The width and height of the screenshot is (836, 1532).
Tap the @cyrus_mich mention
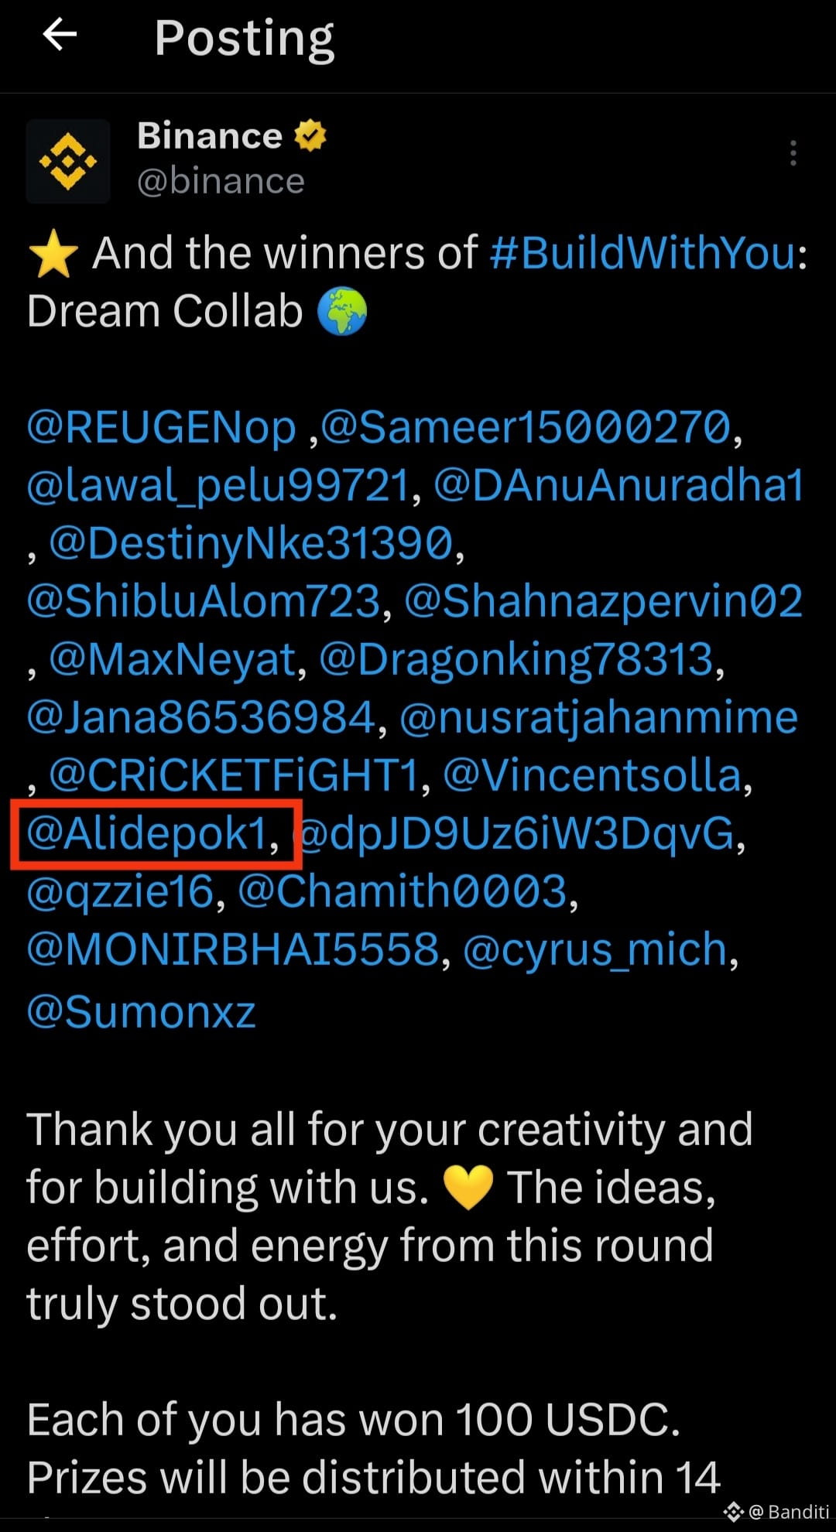pos(595,949)
